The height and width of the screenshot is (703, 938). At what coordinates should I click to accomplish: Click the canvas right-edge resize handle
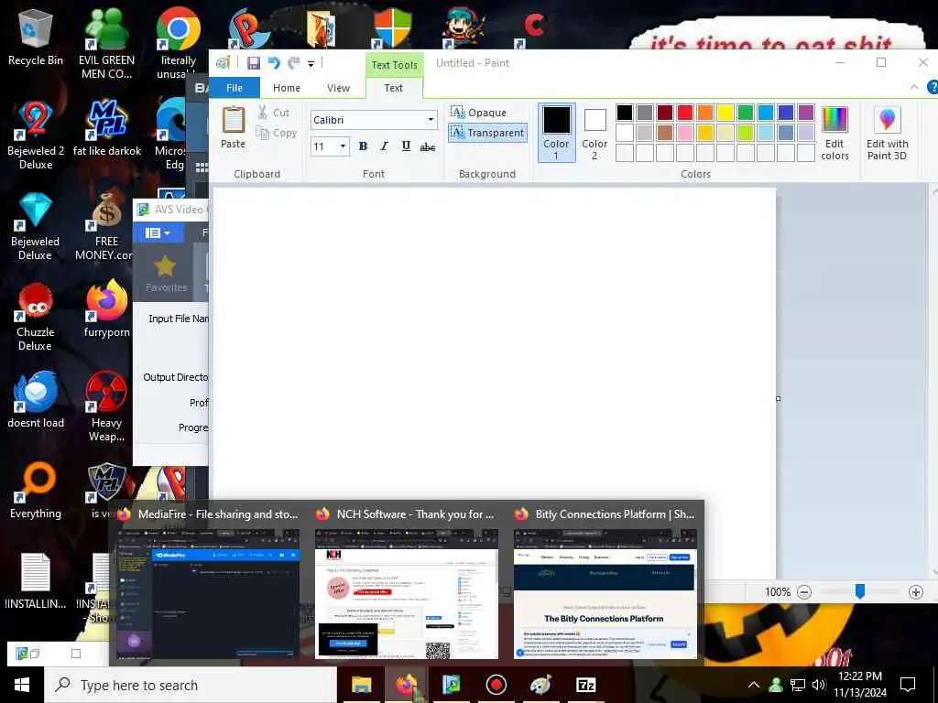(x=778, y=398)
